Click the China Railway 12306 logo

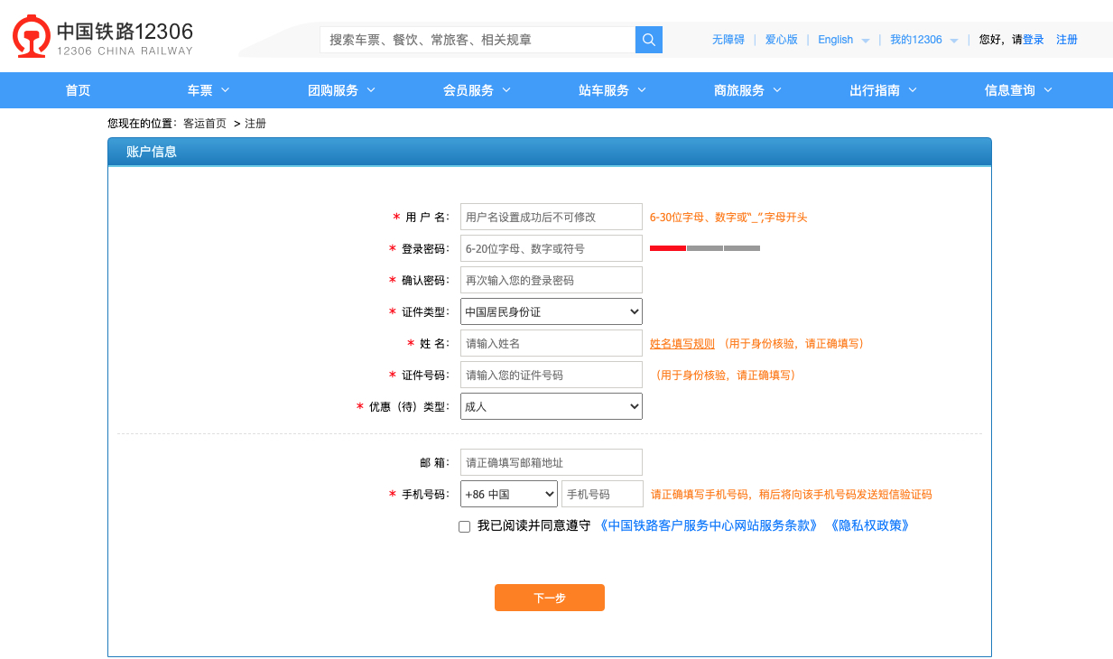click(x=103, y=38)
